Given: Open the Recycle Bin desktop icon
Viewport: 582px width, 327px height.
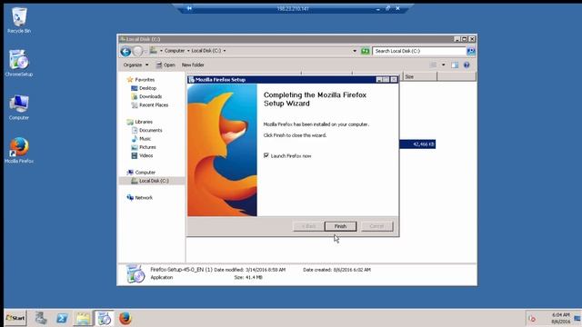Looking at the screenshot, I should point(19,21).
